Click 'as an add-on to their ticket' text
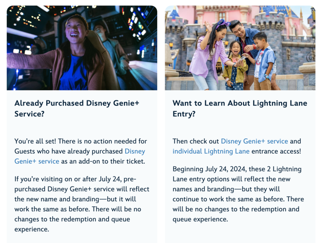321x243 pixels. pos(103,161)
